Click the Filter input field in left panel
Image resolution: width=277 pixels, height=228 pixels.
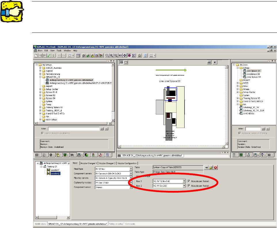(74, 129)
